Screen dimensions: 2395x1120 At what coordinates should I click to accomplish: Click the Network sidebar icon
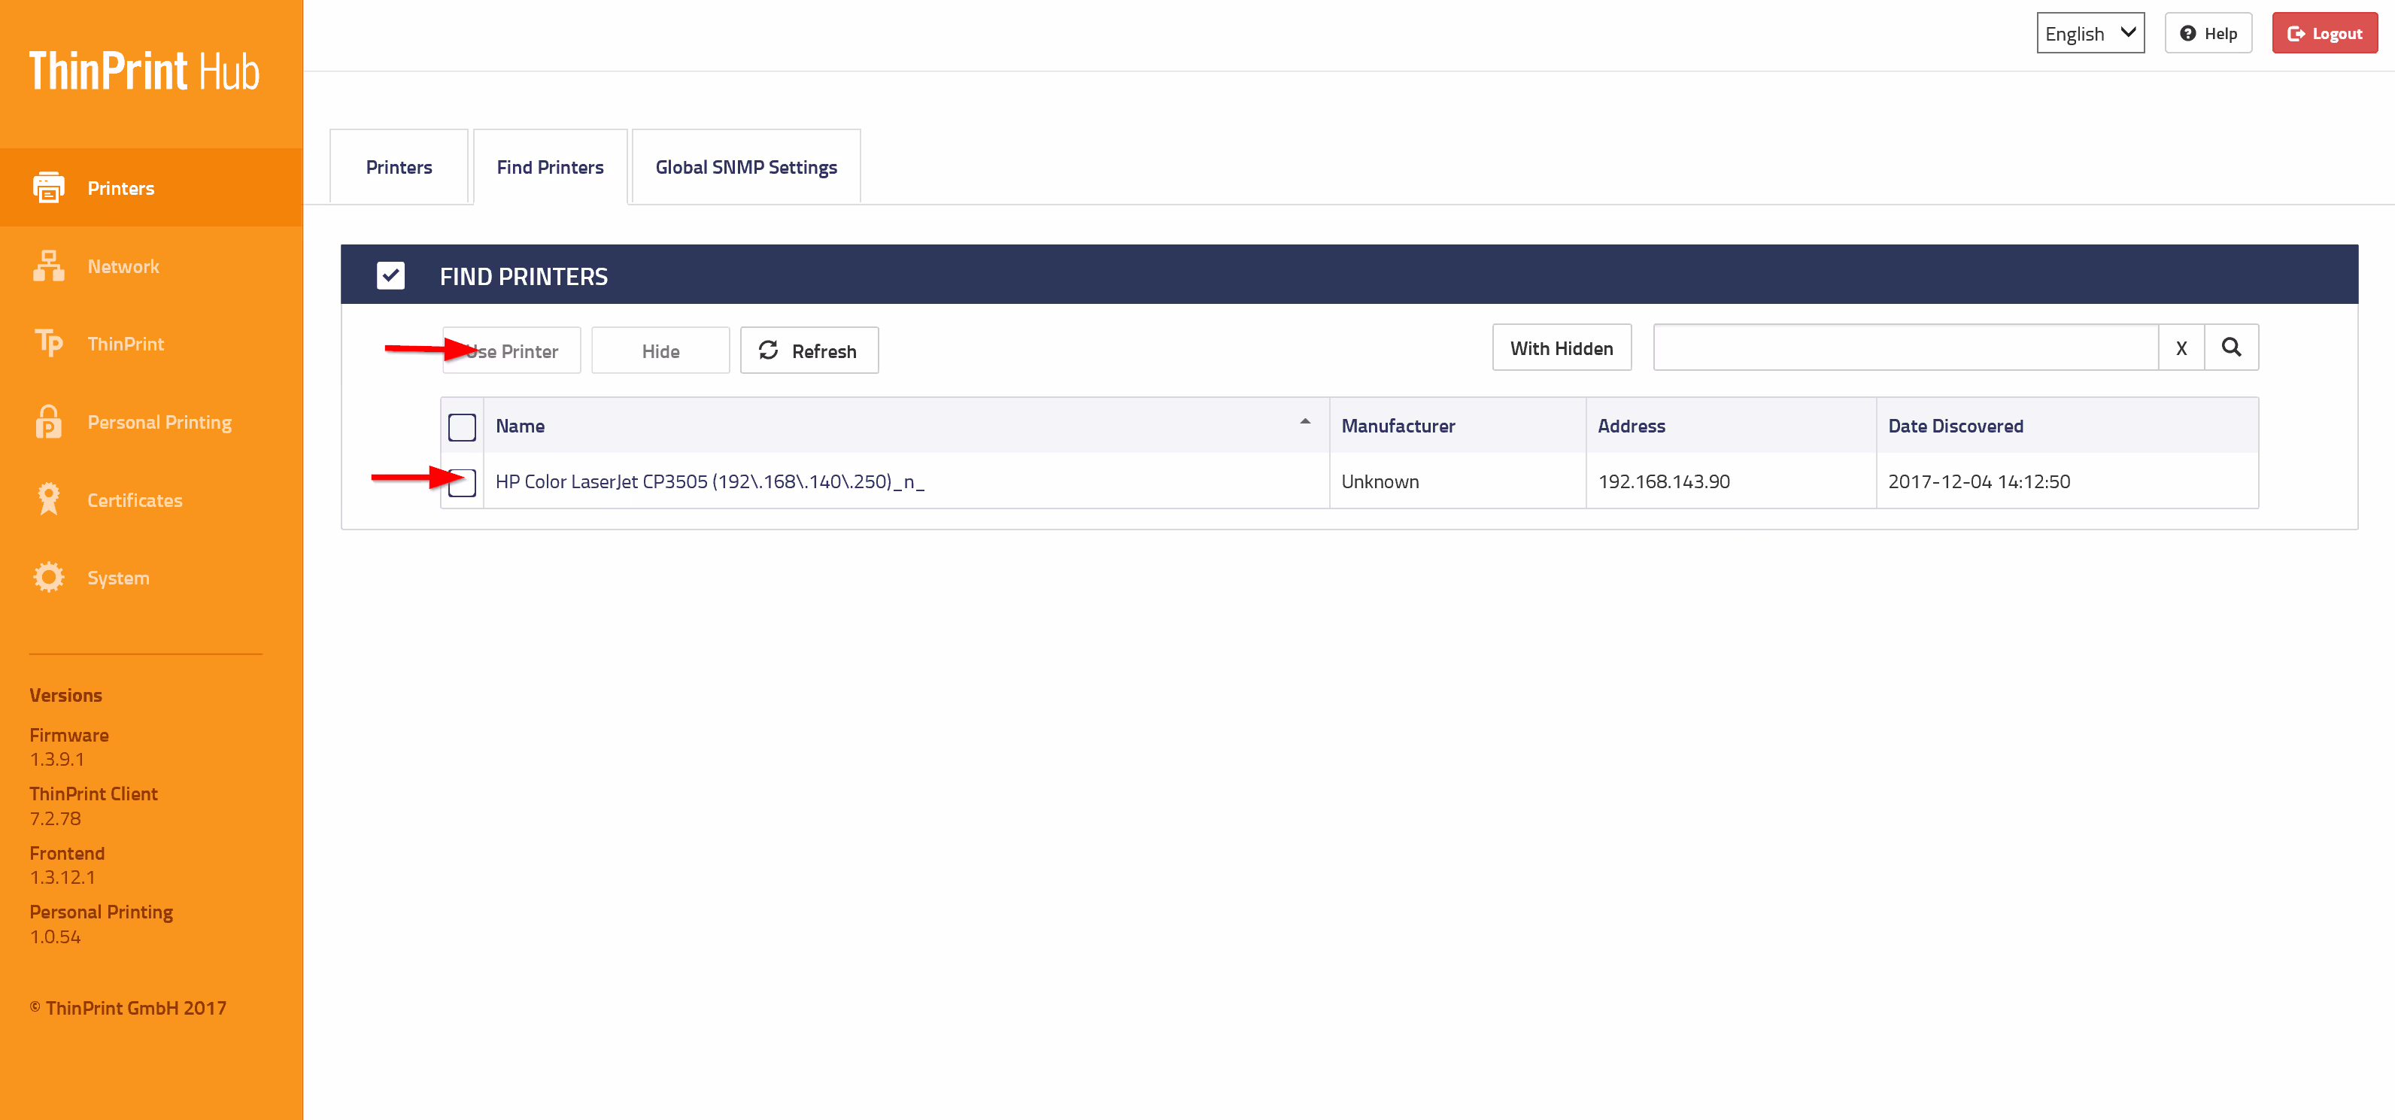48,266
